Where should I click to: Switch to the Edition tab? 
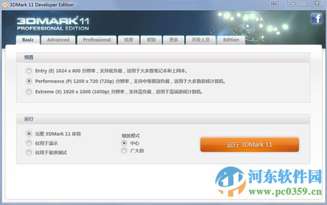coord(231,40)
